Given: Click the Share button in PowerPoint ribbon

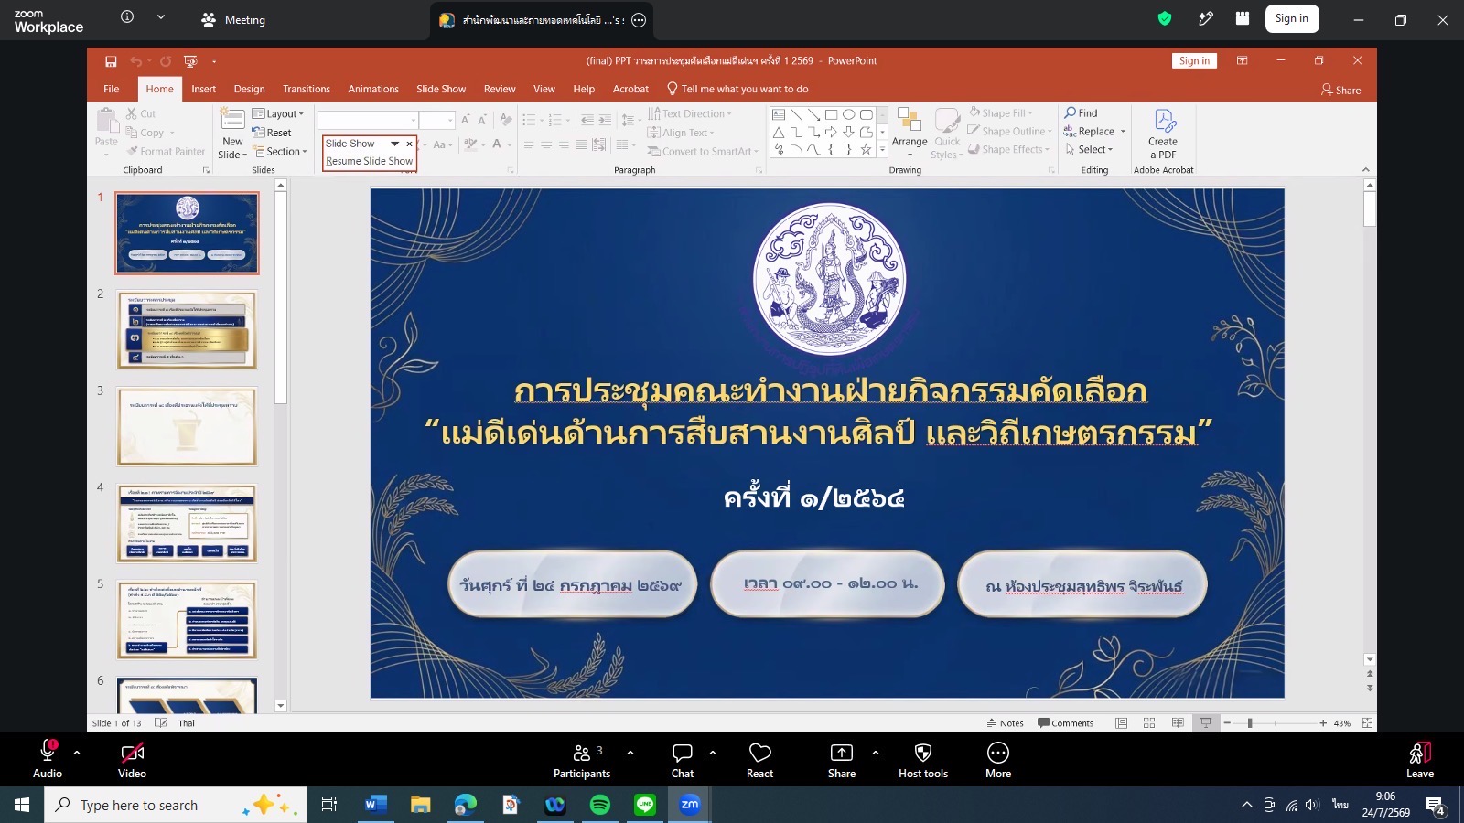Looking at the screenshot, I should [1340, 90].
